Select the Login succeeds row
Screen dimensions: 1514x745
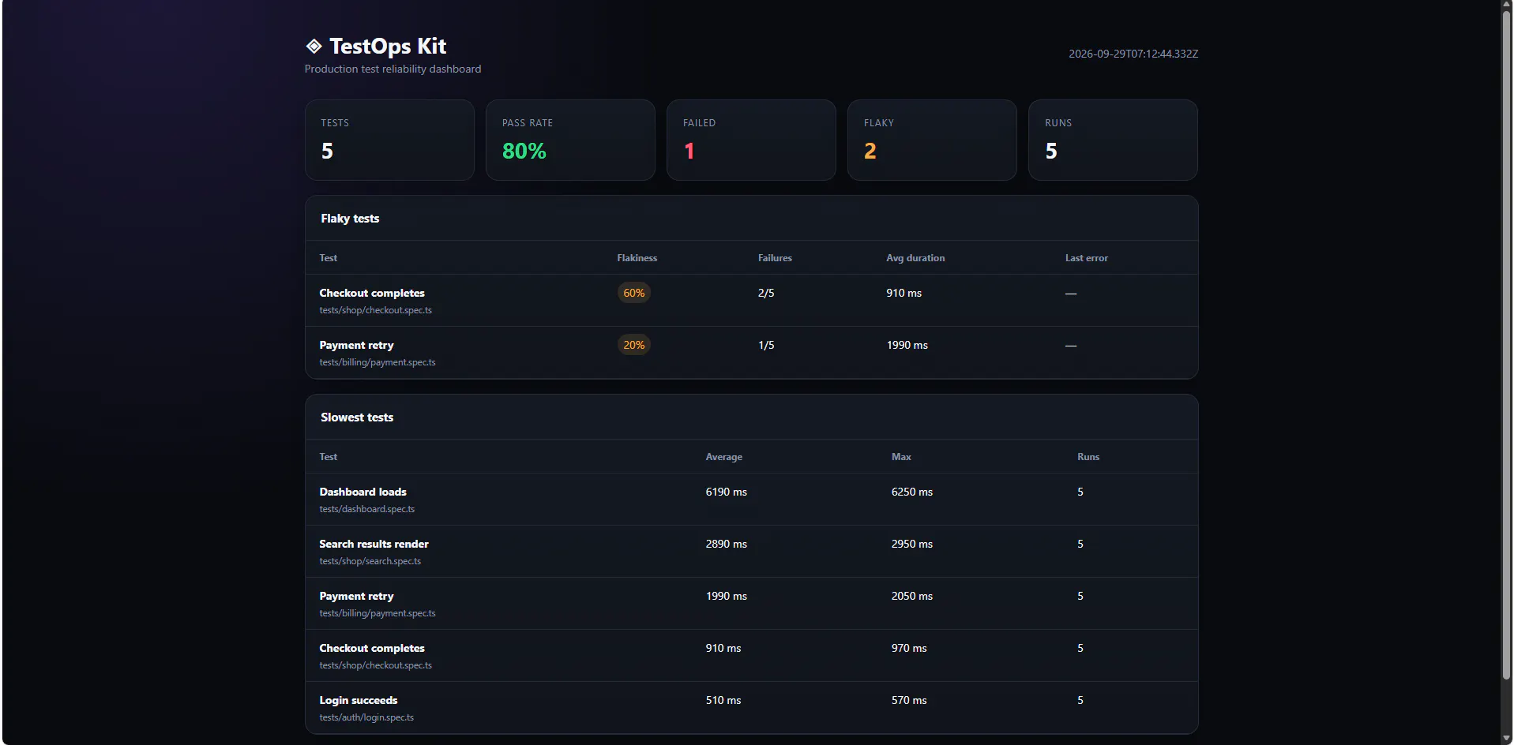[752, 708]
